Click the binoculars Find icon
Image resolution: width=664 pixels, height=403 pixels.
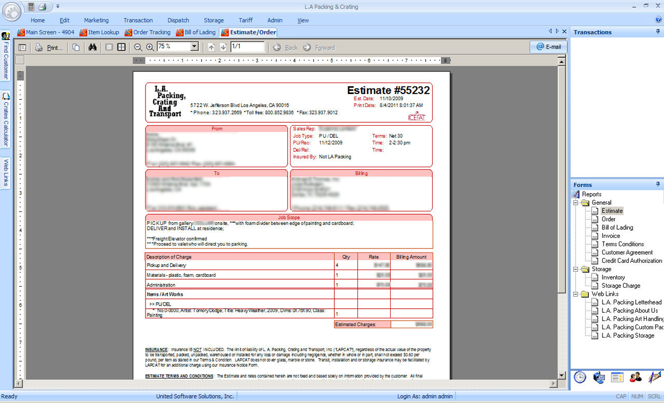[x=93, y=48]
